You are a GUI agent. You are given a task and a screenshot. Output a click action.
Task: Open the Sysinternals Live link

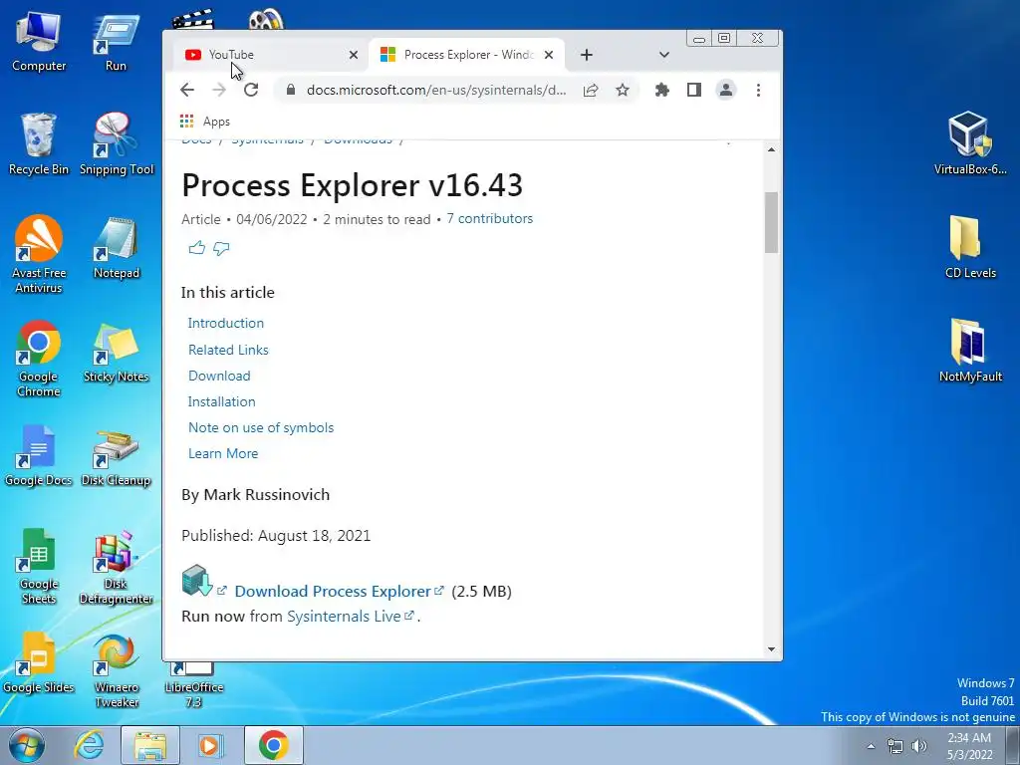click(350, 616)
